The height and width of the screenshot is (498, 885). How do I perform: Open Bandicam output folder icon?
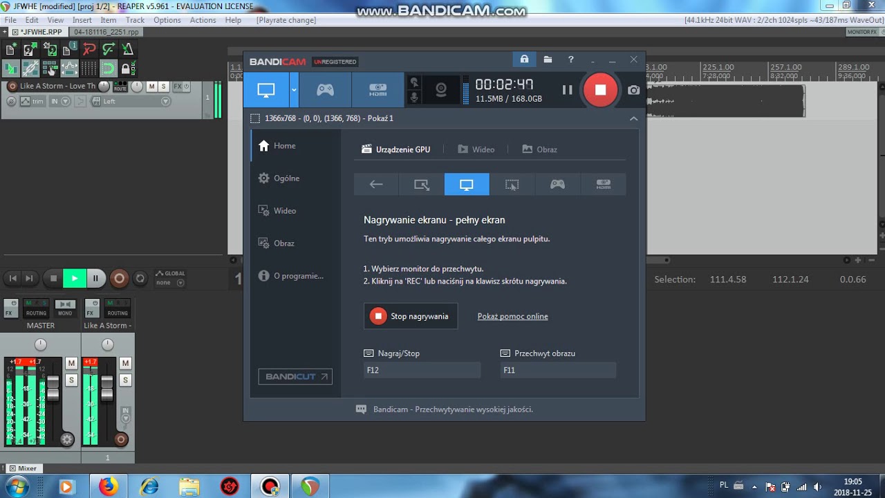click(x=548, y=59)
